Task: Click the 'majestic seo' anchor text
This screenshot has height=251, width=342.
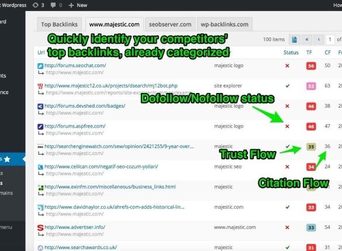Action: (228, 167)
